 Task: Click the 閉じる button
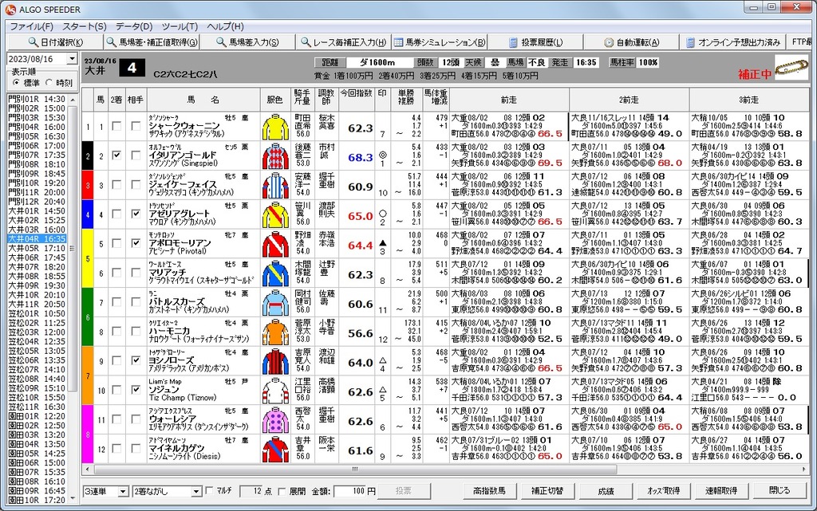[x=780, y=491]
